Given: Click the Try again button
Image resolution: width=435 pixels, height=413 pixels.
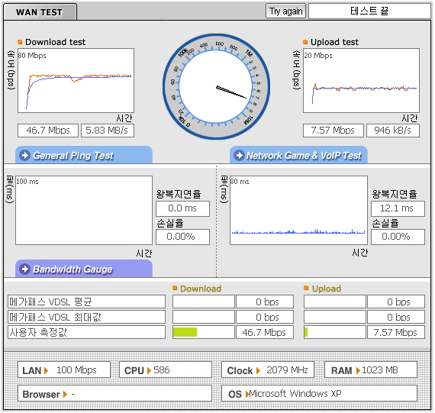Looking at the screenshot, I should point(285,11).
